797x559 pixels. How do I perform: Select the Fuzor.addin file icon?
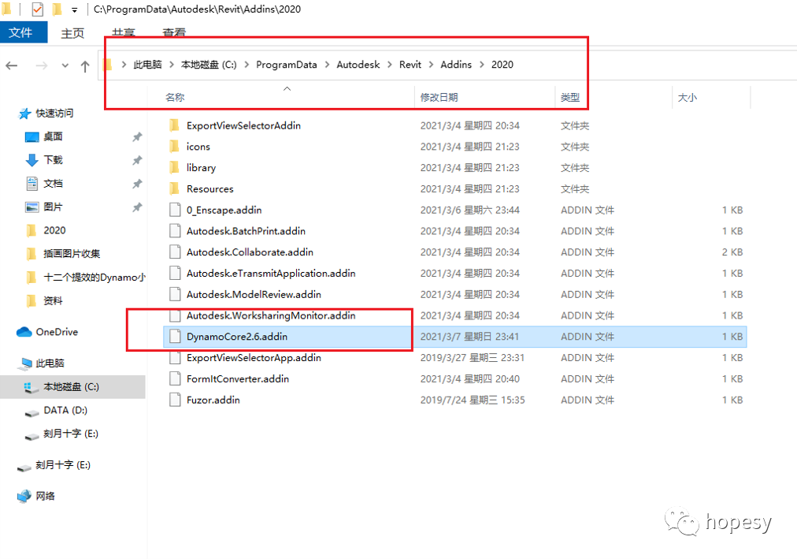tap(175, 400)
